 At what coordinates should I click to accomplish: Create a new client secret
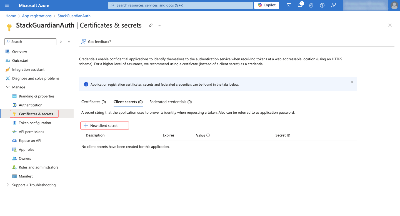104,125
